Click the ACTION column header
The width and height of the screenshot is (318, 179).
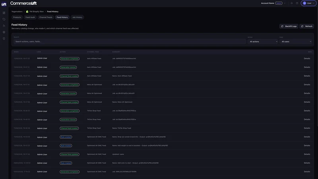pyautogui.click(x=63, y=52)
